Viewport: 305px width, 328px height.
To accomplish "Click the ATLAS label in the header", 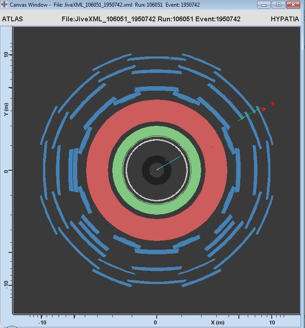I will [12, 19].
